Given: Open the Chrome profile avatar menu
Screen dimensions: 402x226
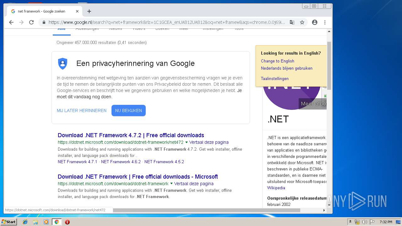Looking at the screenshot, I should pos(315,22).
